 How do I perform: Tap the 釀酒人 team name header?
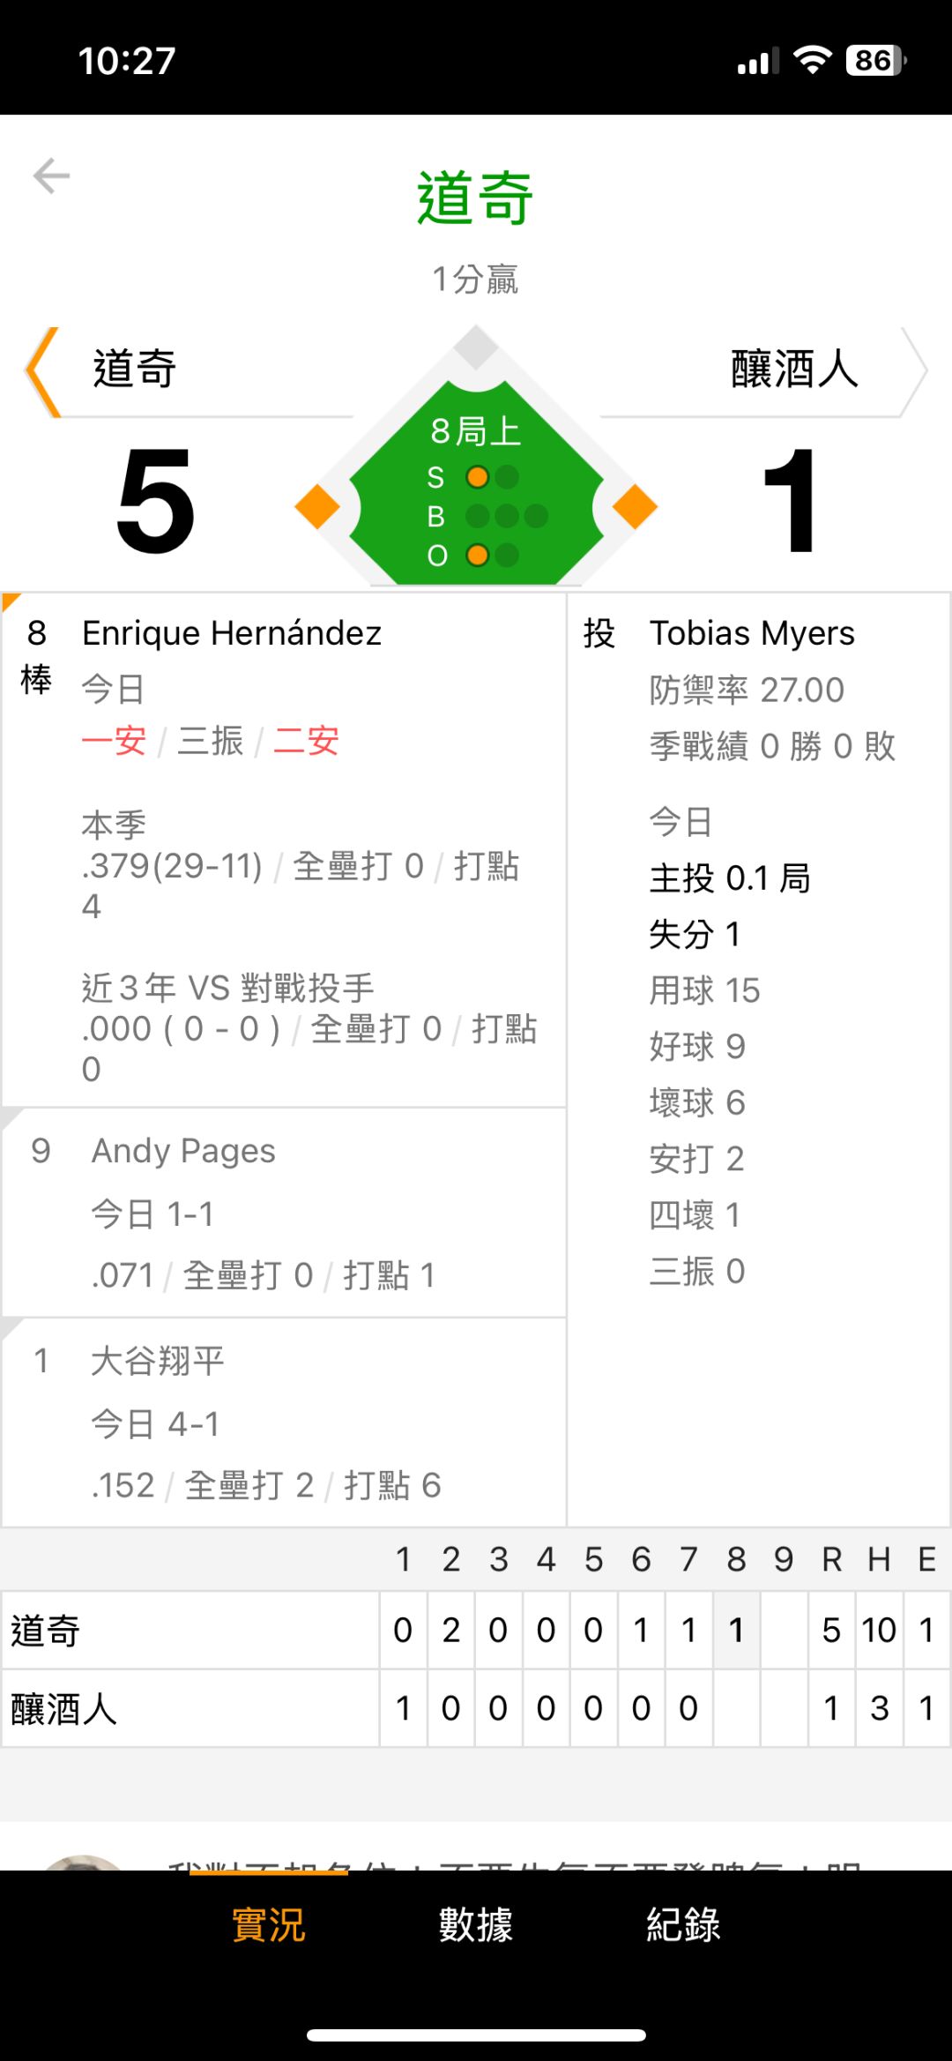pyautogui.click(x=793, y=370)
